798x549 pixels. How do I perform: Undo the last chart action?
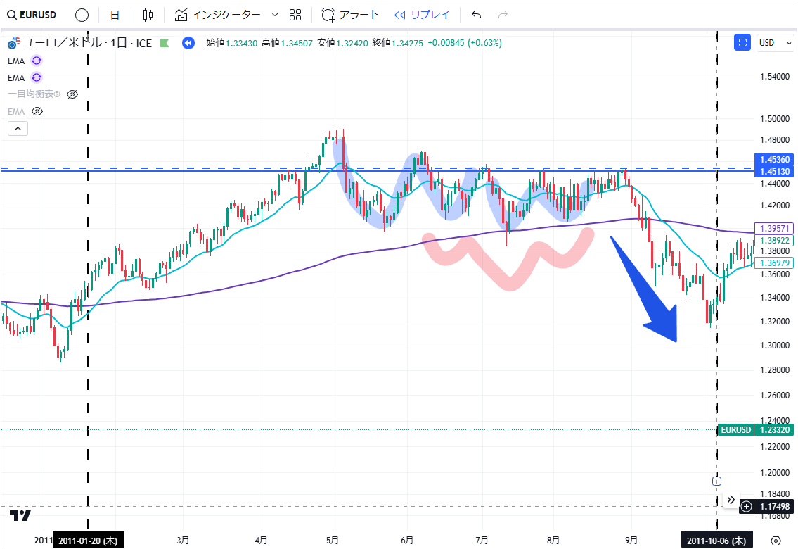(x=477, y=15)
